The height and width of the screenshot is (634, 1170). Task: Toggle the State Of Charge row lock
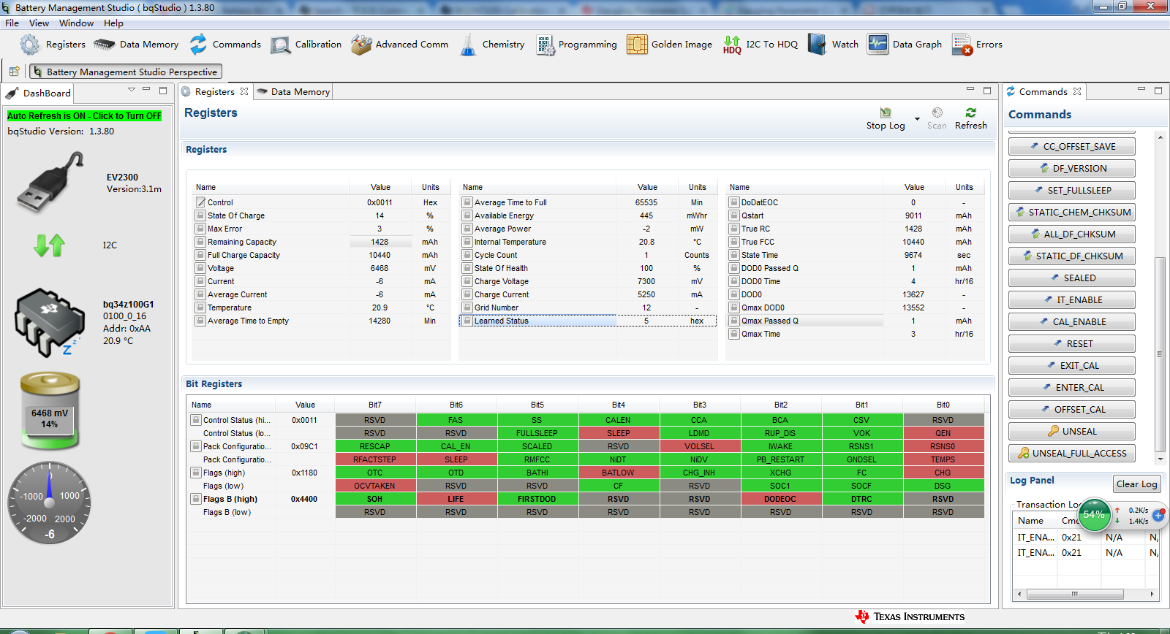coord(200,215)
